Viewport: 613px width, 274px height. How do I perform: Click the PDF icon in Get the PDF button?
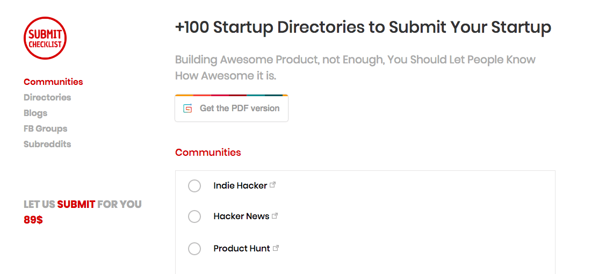[187, 109]
